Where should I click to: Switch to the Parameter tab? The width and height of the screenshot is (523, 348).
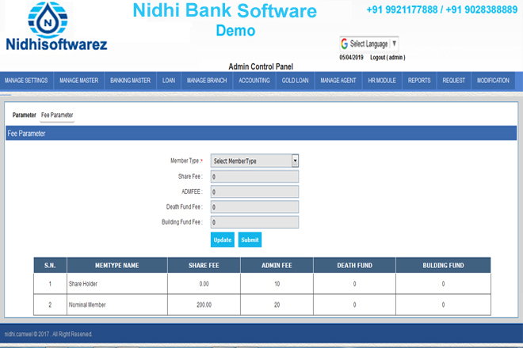pos(24,115)
